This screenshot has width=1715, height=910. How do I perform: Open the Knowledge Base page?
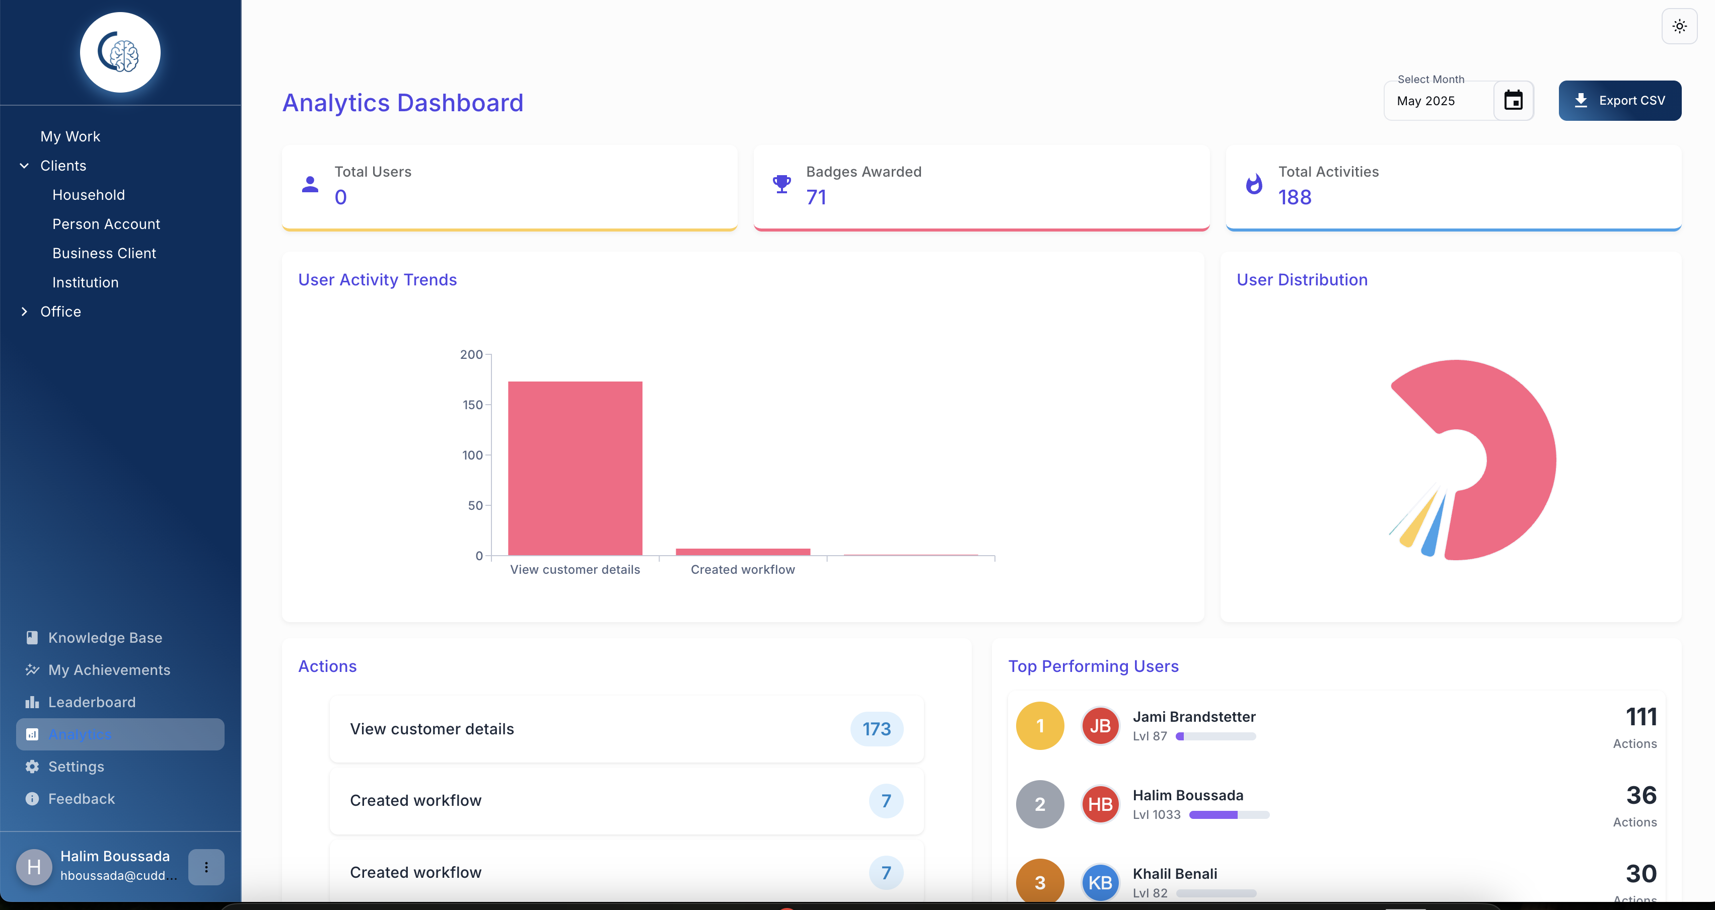pos(105,638)
